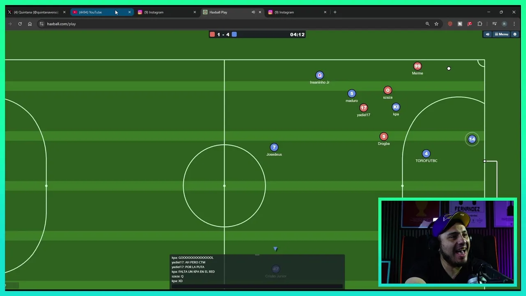Click player 99 Merme

[x=418, y=66]
